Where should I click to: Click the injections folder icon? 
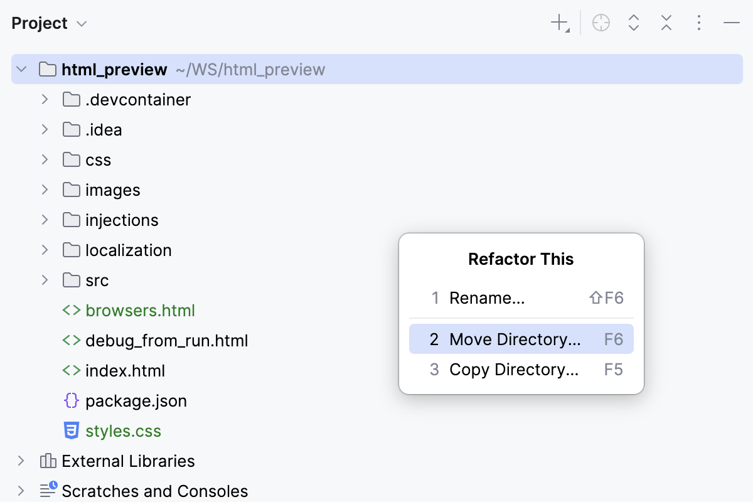coord(72,220)
